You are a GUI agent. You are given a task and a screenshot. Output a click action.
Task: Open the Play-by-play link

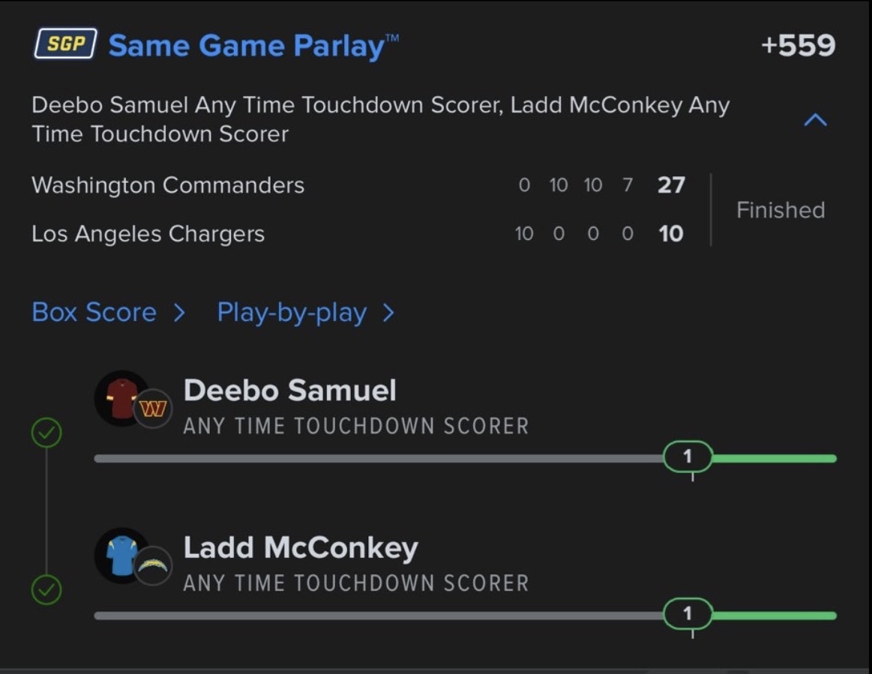point(292,313)
